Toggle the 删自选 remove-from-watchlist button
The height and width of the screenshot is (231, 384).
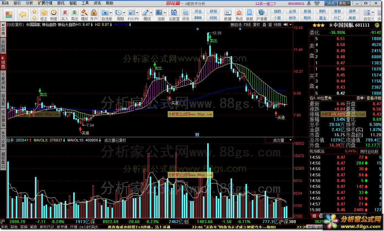click(236, 25)
